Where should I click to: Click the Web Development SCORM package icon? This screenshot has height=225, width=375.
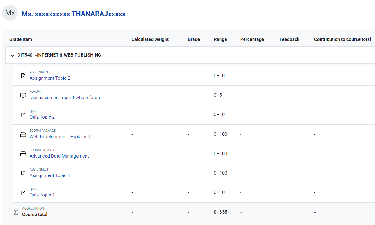23,135
